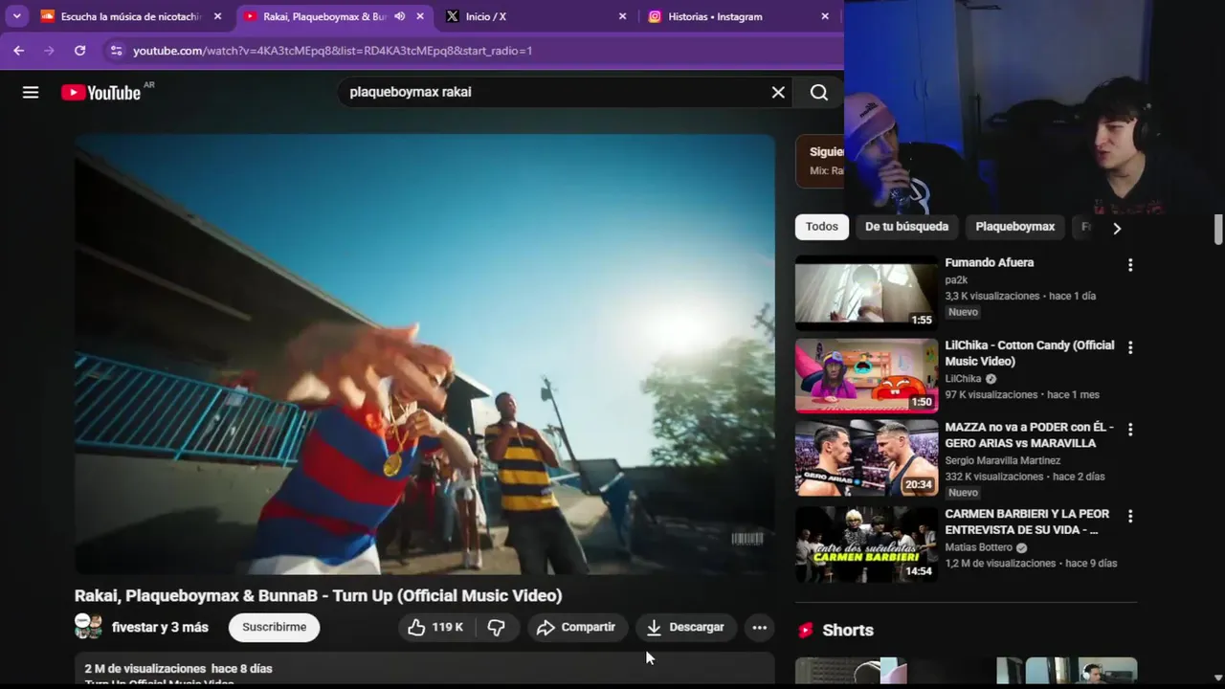Image resolution: width=1225 pixels, height=689 pixels.
Task: Open MAZZA no va a PODER video title
Action: pos(1029,435)
